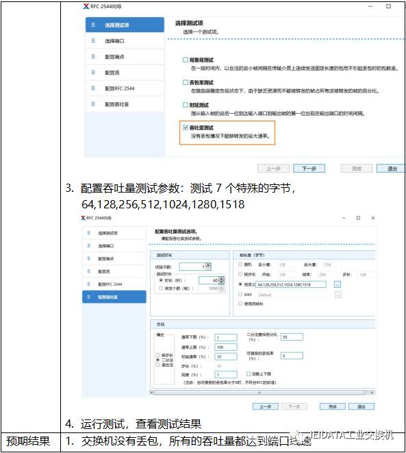Tick the 忽略上下限 checkbox
Viewport: 406px width, 453px height.
(248, 374)
